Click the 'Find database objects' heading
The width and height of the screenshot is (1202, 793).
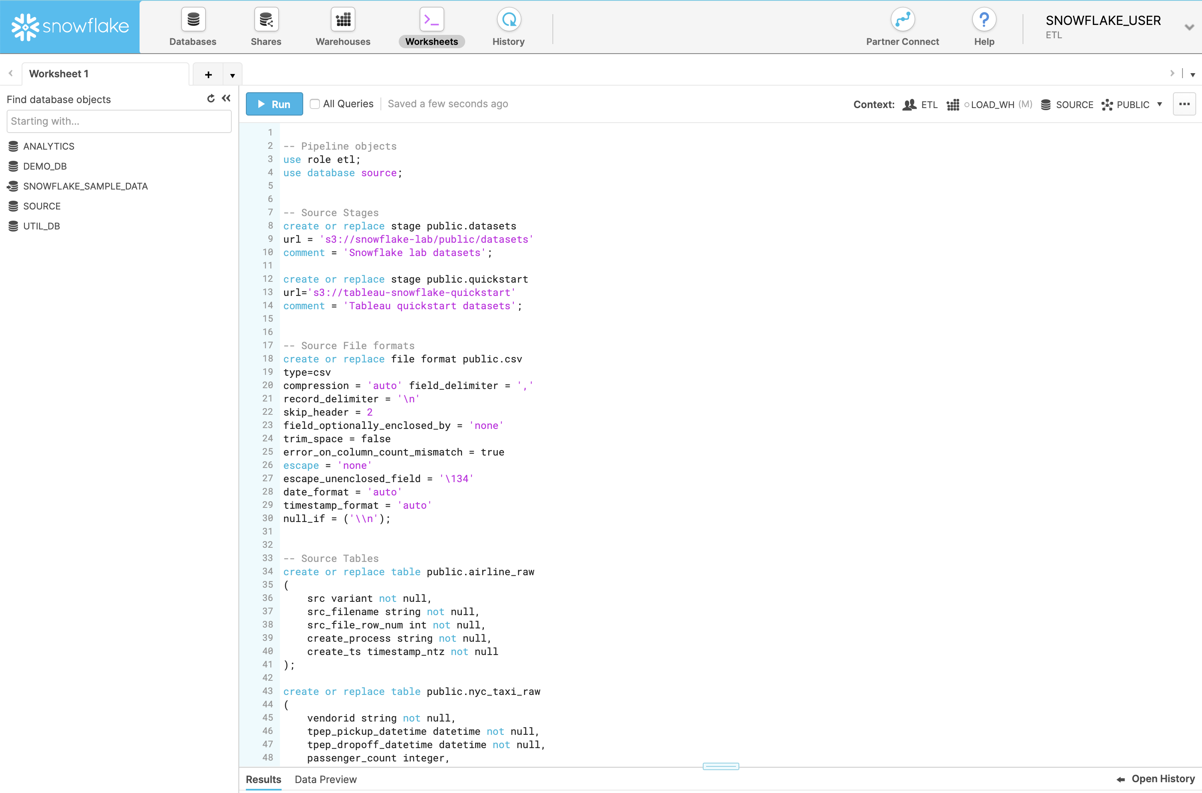click(x=59, y=100)
